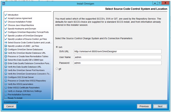
Task: Click the 'Choose Installation Folder' step text
Action: pyautogui.click(x=20, y=22)
